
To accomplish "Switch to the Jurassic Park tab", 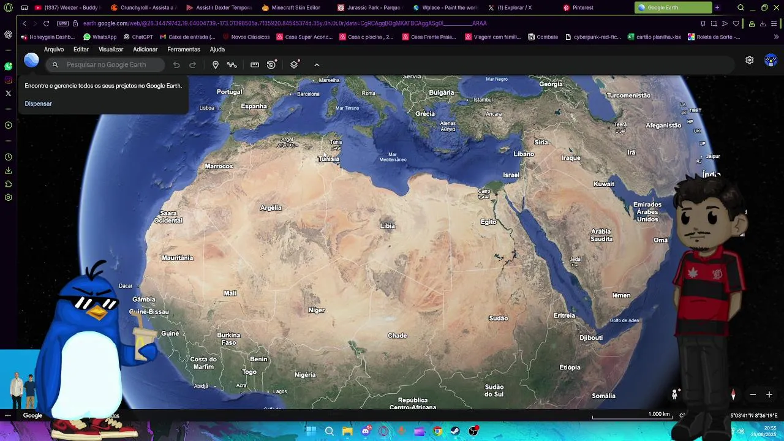I will pos(369,7).
